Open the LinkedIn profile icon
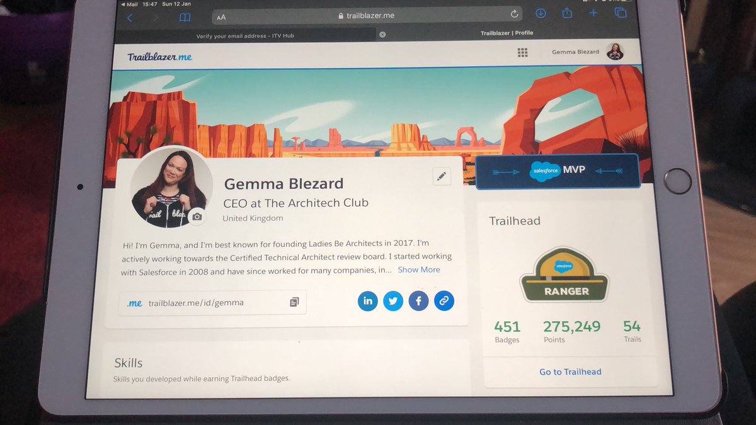The width and height of the screenshot is (756, 425). (x=368, y=301)
